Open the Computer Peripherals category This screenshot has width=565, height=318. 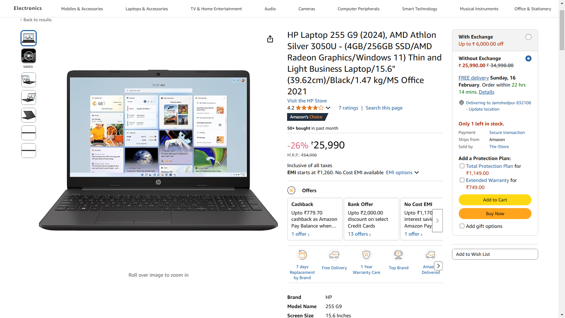[358, 9]
